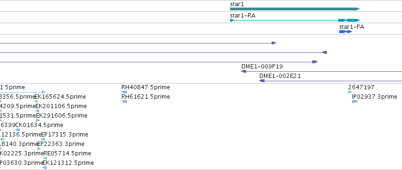Click the star1-RA last exon block
The image size is (402, 170).
pyautogui.click(x=353, y=20)
